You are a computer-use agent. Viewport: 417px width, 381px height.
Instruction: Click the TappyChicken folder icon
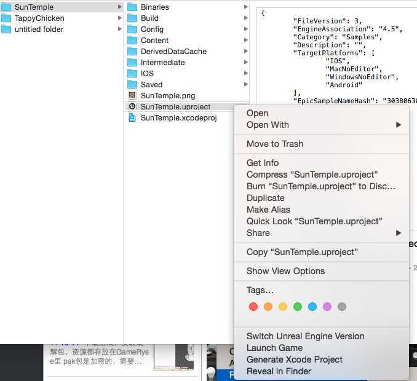click(6, 18)
